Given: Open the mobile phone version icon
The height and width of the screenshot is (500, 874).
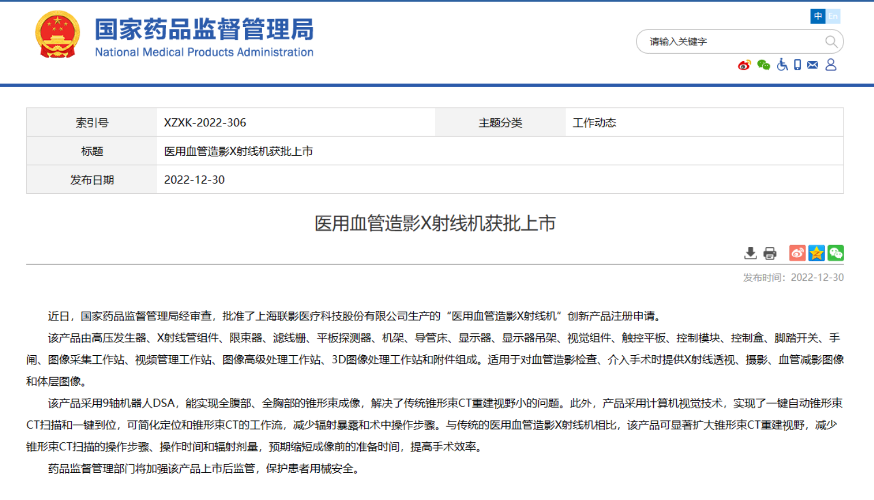Looking at the screenshot, I should 797,65.
